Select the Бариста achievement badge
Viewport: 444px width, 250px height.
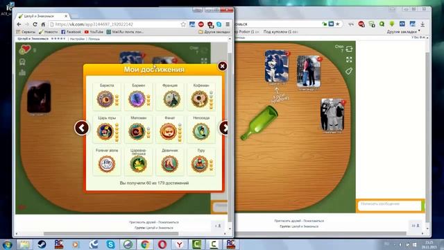pos(105,99)
